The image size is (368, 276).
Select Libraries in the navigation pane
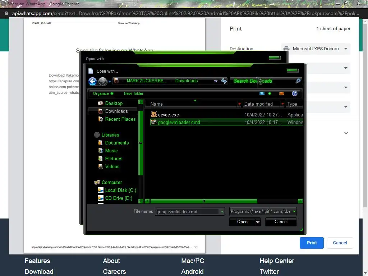point(110,135)
